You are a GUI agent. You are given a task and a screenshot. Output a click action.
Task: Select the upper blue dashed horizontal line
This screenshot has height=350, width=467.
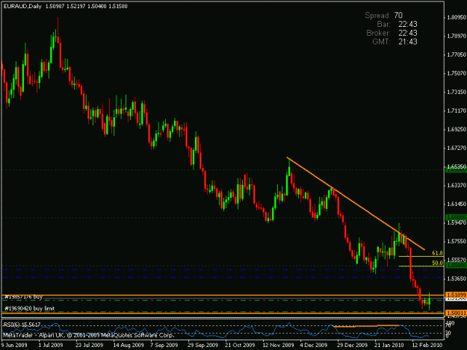click(223, 269)
